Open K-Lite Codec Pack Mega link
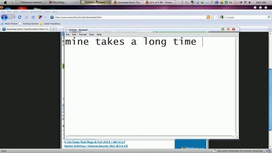Screen dimensions: 272x153 coord(94,142)
